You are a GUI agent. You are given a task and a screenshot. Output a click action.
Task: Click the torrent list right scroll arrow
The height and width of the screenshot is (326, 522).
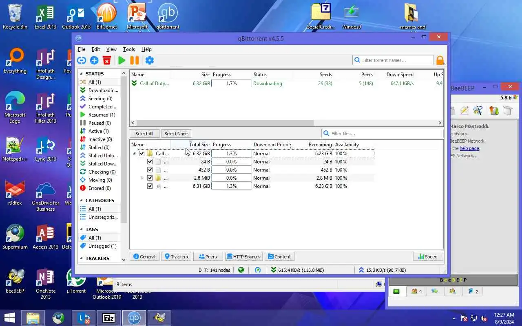pos(440,123)
